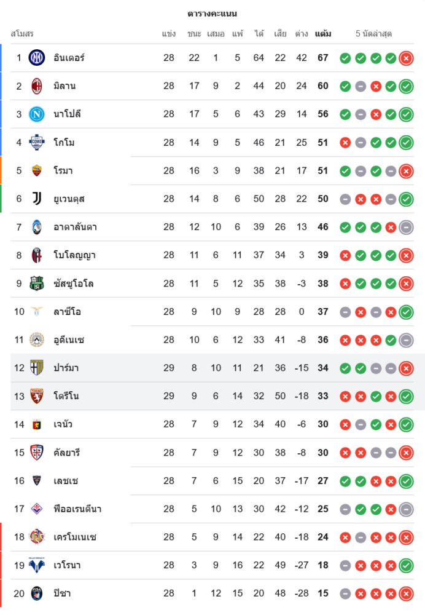Click the Genoa club crest

pos(37,424)
